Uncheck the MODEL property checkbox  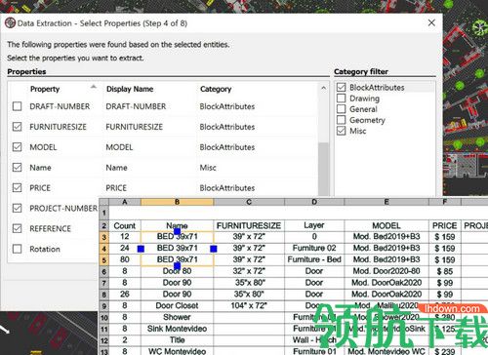coord(17,147)
